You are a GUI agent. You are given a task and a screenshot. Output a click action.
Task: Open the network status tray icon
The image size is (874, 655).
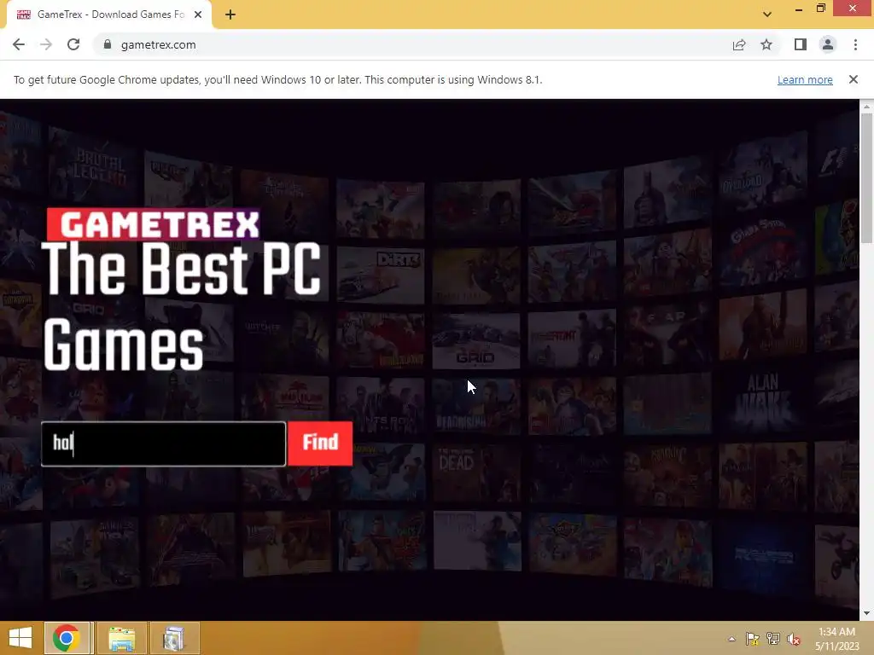pyautogui.click(x=772, y=639)
